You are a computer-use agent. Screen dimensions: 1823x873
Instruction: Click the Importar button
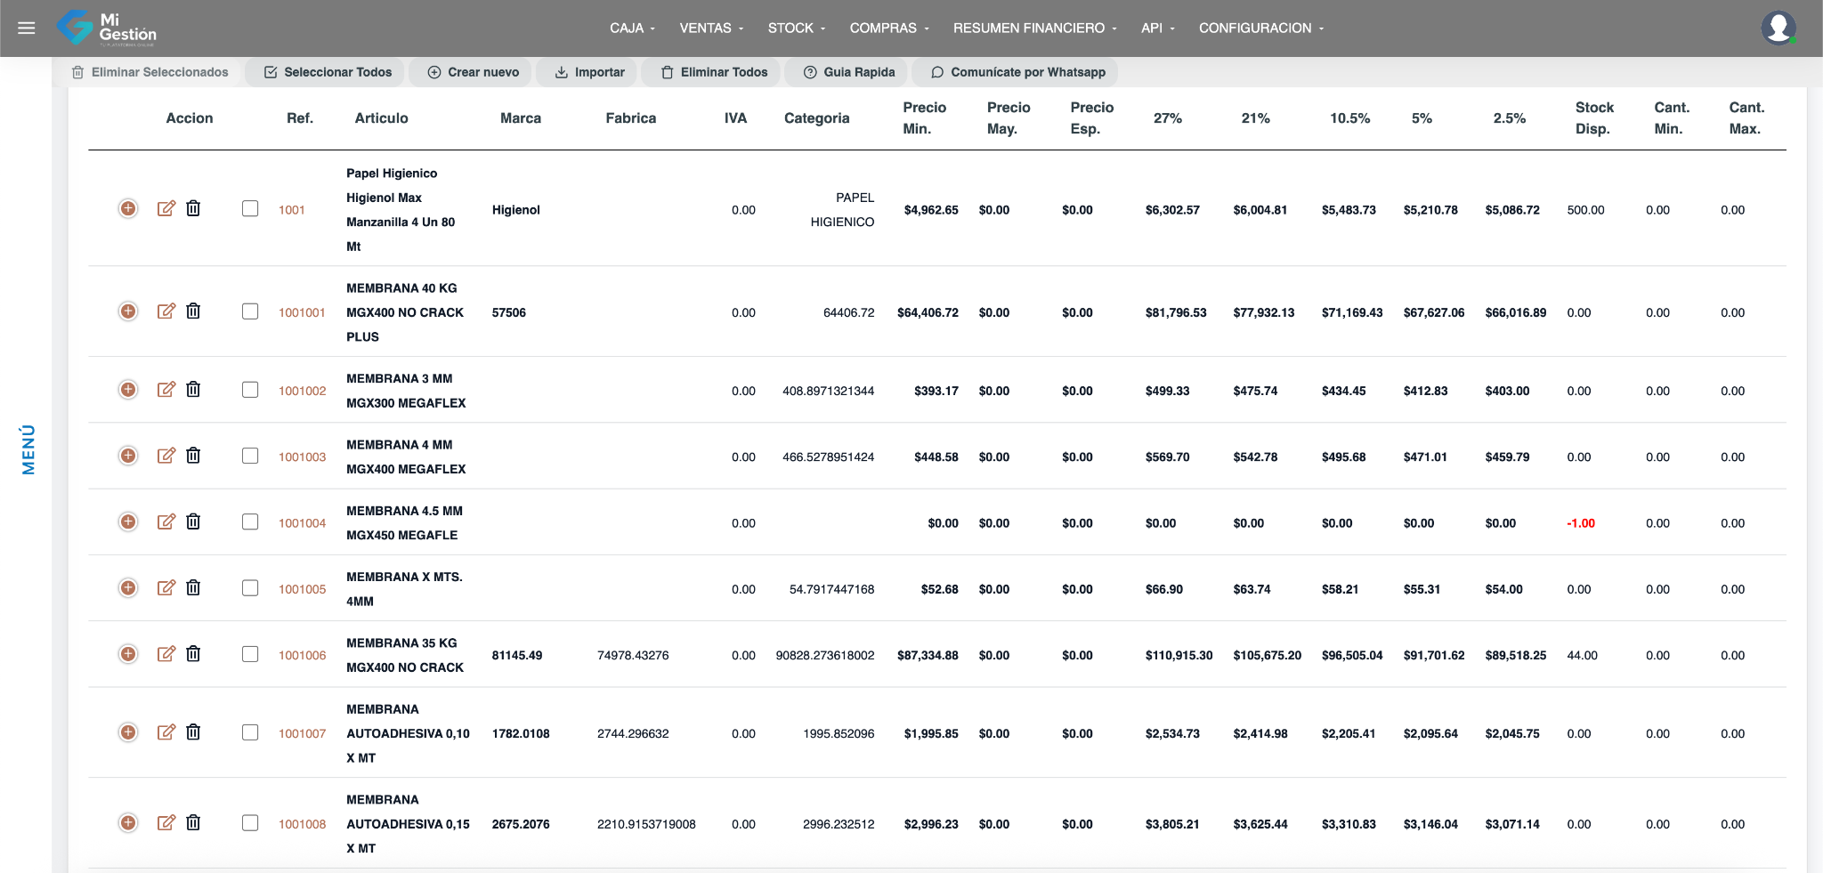click(589, 72)
